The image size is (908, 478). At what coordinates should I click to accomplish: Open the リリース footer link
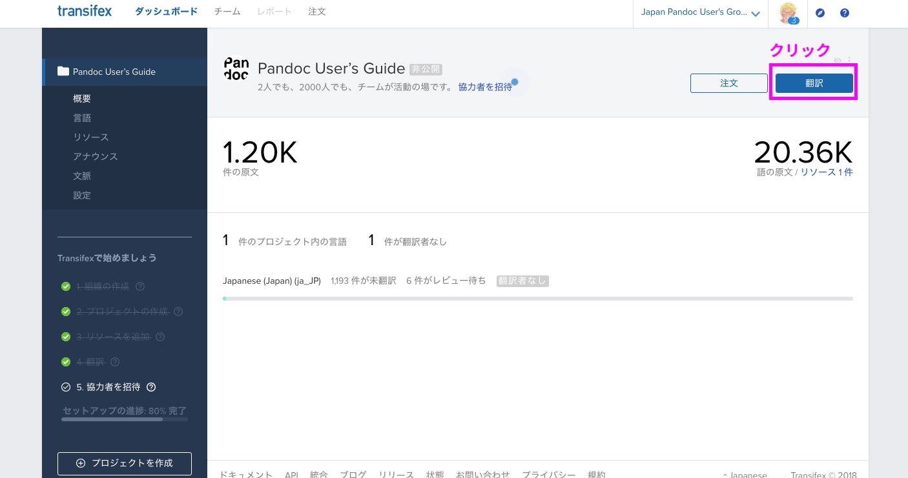pyautogui.click(x=396, y=475)
